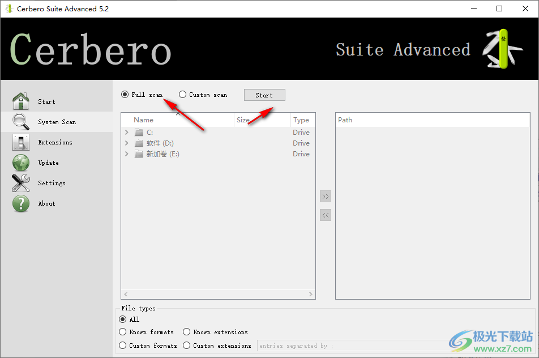Click the Start scan button
The width and height of the screenshot is (539, 358).
click(264, 95)
